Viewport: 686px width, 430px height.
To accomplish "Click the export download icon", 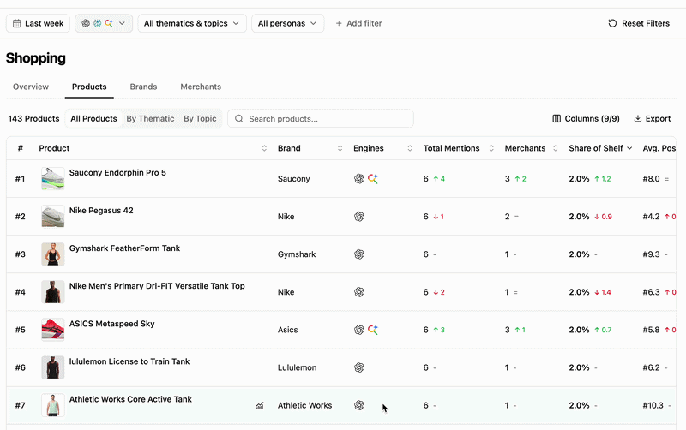I will tap(638, 118).
